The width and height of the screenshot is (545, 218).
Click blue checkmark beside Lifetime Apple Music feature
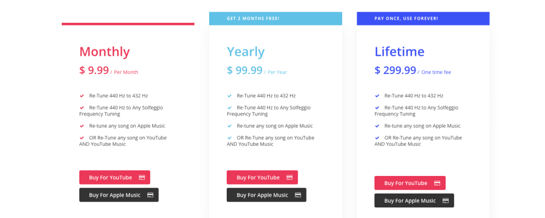click(377, 126)
